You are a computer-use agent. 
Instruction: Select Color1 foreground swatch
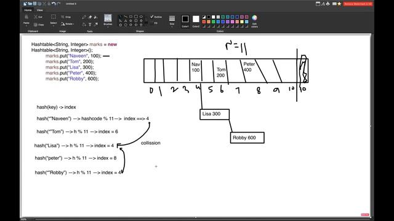click(x=185, y=19)
